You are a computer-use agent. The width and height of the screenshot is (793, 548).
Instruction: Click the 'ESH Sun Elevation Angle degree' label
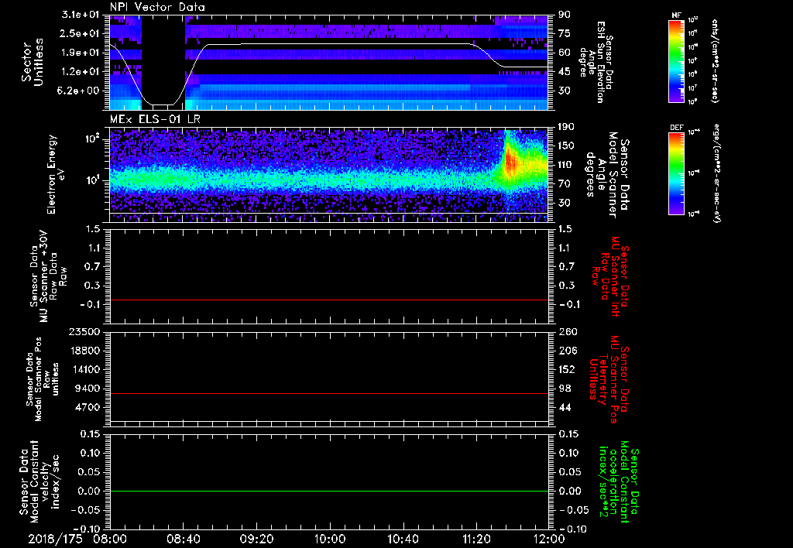pos(597,62)
